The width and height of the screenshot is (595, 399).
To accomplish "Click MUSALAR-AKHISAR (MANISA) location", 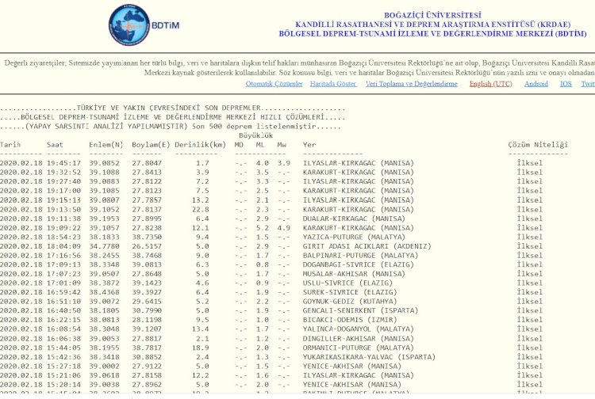I will (x=354, y=274).
